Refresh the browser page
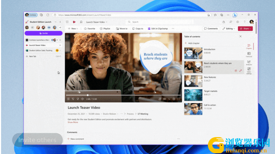Viewport: 275px width, 154px height. coord(48,15)
